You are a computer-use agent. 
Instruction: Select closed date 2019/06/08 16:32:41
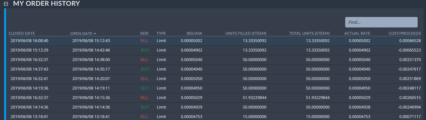(30, 79)
